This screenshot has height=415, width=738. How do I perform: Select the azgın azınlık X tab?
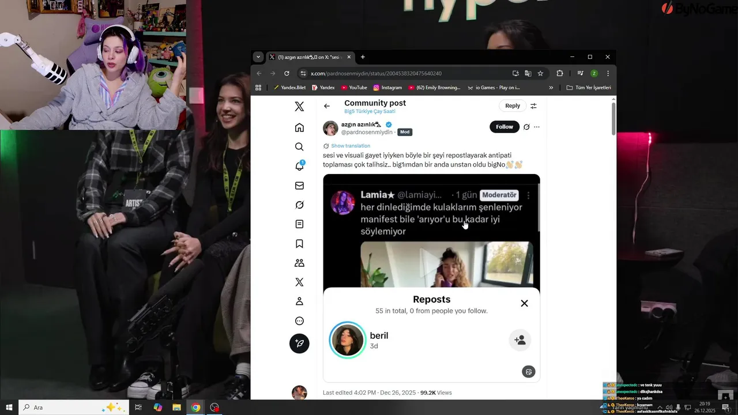pyautogui.click(x=310, y=57)
